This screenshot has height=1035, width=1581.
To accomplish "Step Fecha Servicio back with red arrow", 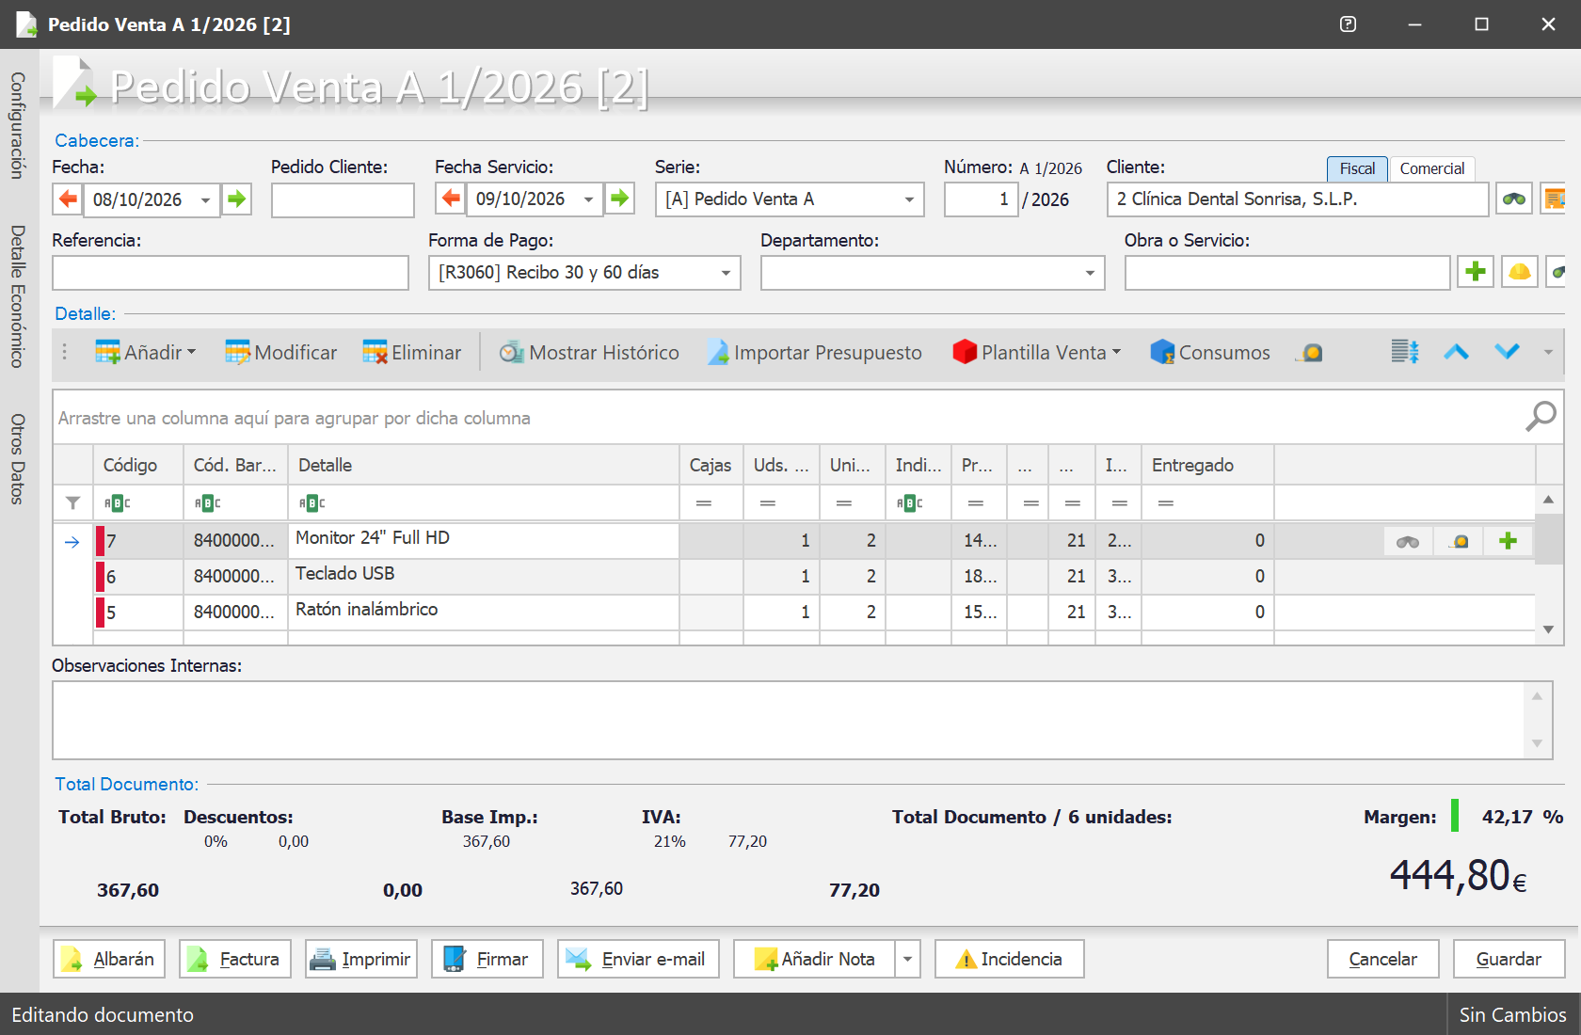I will click(x=451, y=199).
